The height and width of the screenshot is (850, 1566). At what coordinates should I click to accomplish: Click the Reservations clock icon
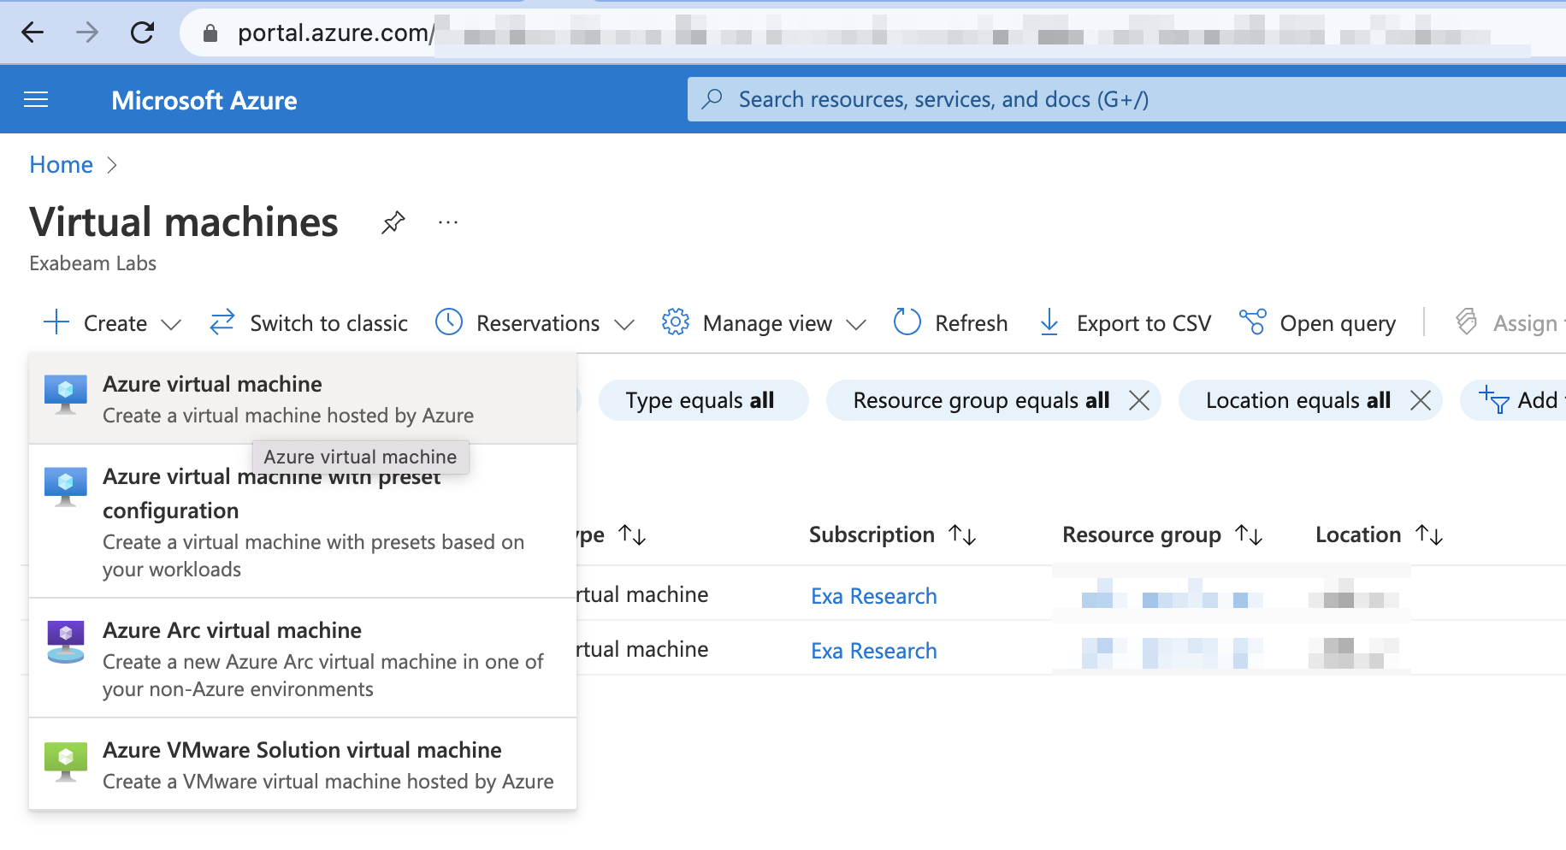pos(449,322)
